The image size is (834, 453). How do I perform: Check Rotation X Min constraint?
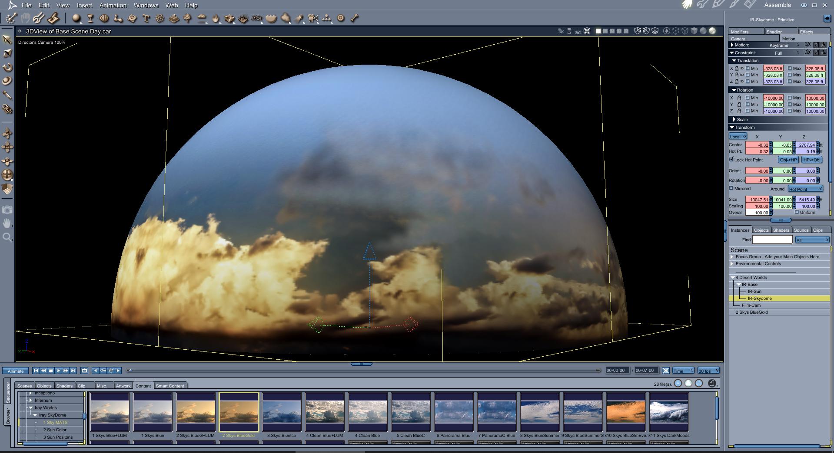pos(748,98)
